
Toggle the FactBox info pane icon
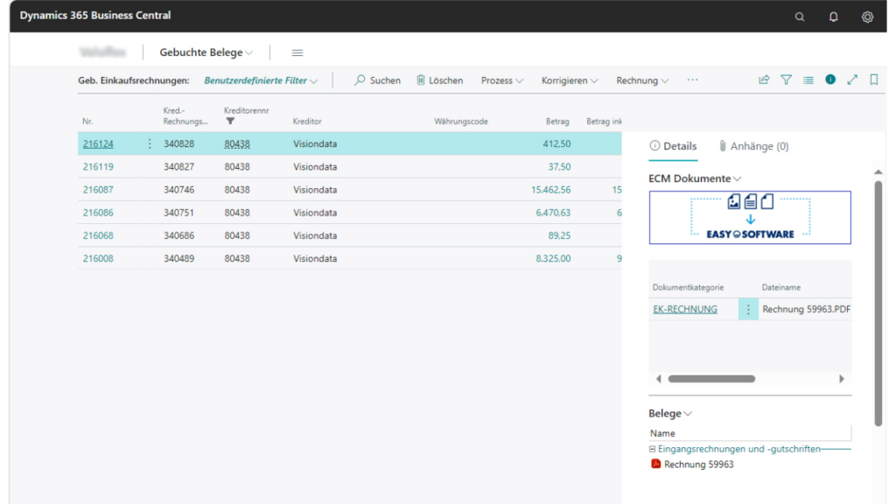click(x=830, y=80)
